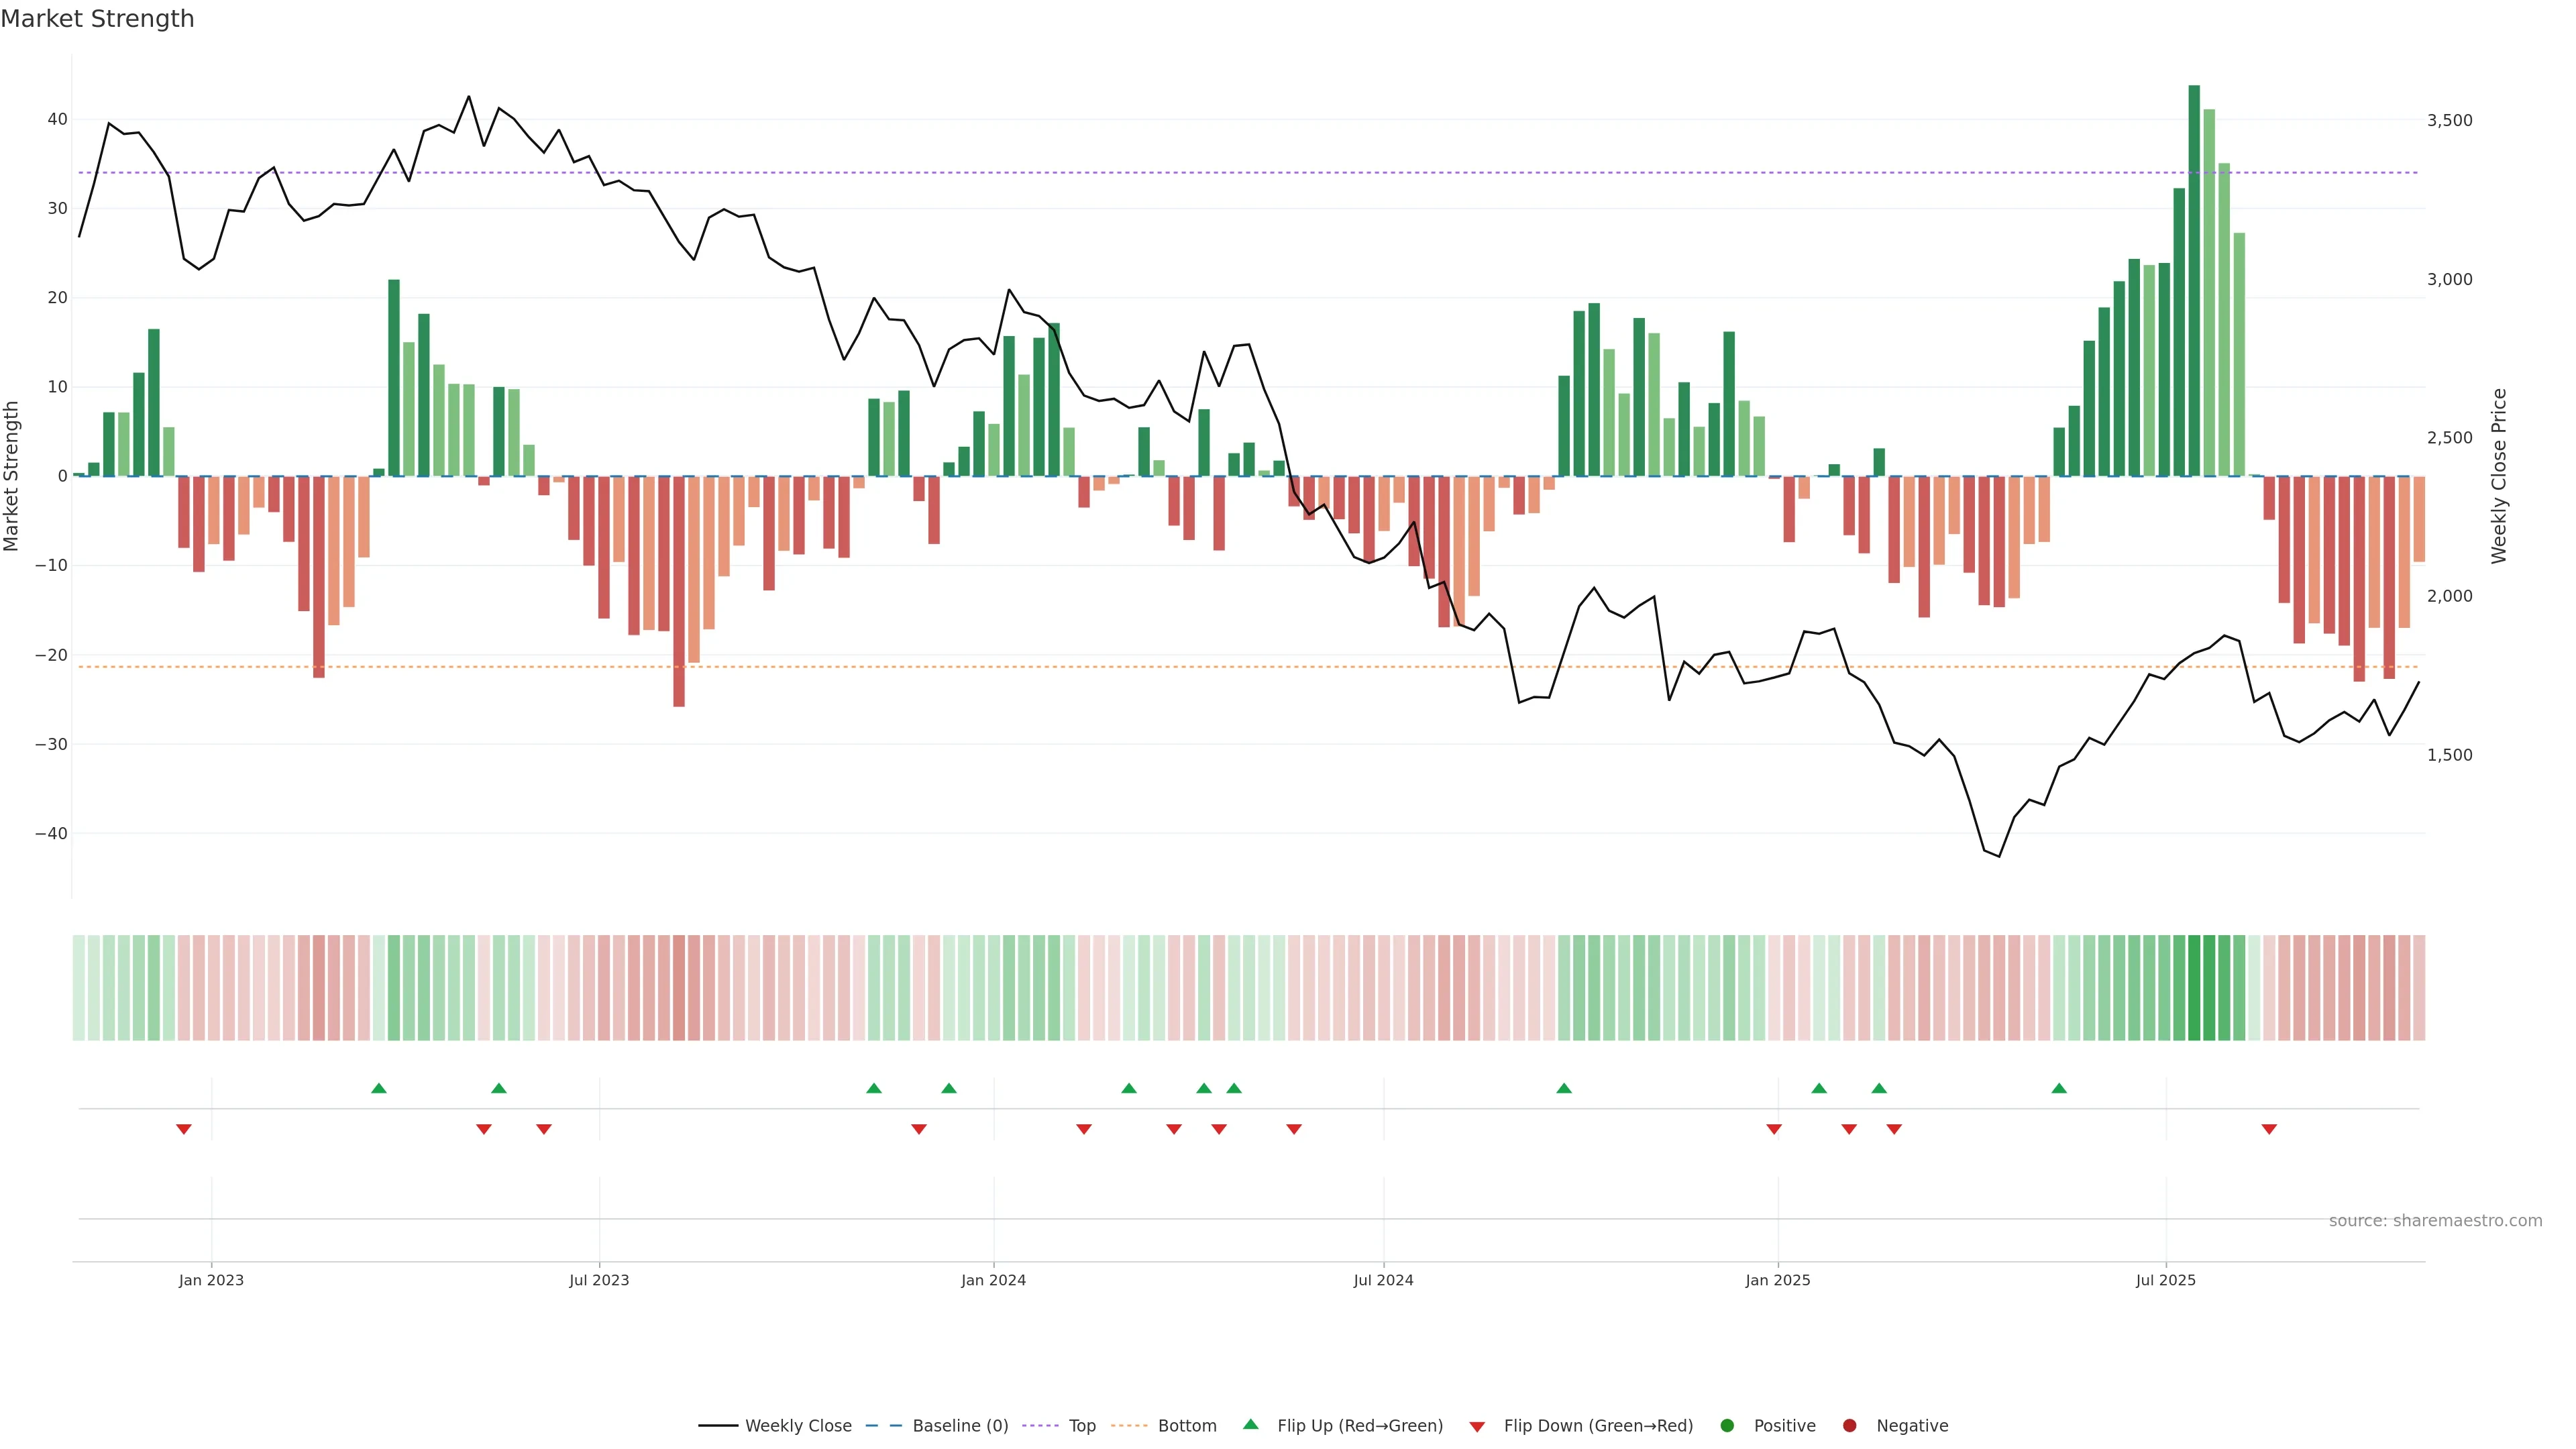Click the Jul 2024 x-axis label

coord(1383,1280)
